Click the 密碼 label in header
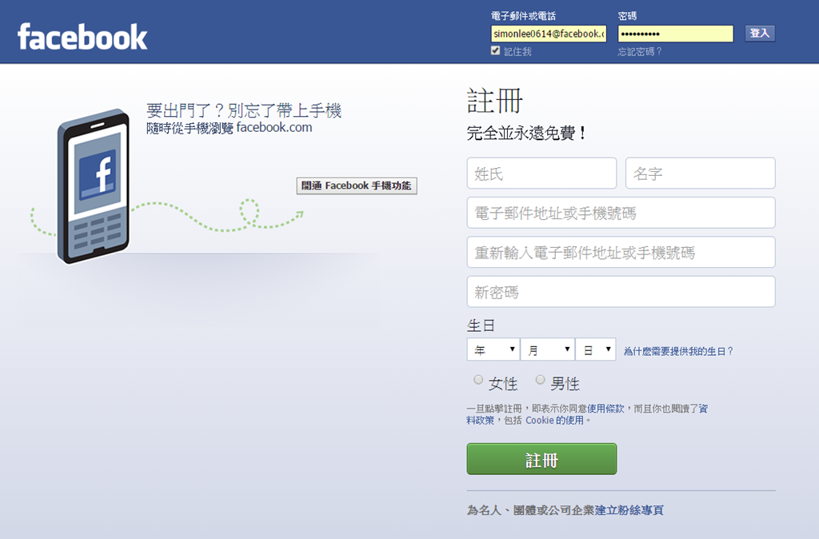Viewport: 819px width, 539px height. coord(627,16)
